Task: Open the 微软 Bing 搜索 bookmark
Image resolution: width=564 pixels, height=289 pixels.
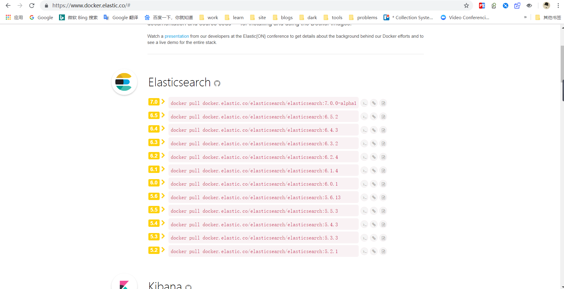Action: [x=78, y=17]
